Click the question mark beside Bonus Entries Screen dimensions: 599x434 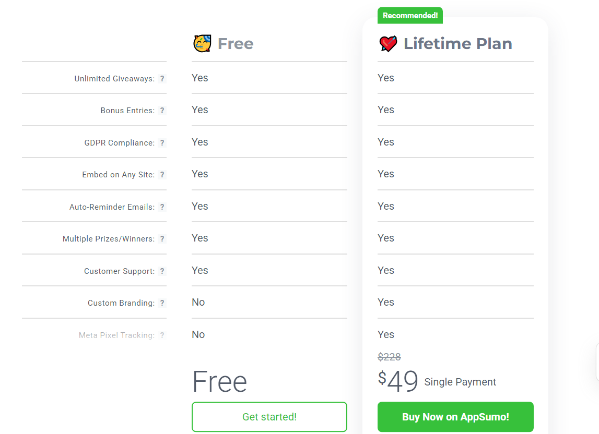tap(162, 111)
